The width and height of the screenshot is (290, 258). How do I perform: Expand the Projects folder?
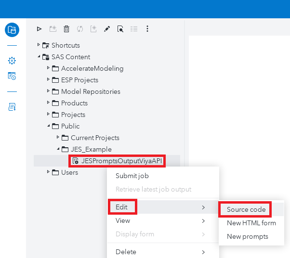[x=48, y=114]
